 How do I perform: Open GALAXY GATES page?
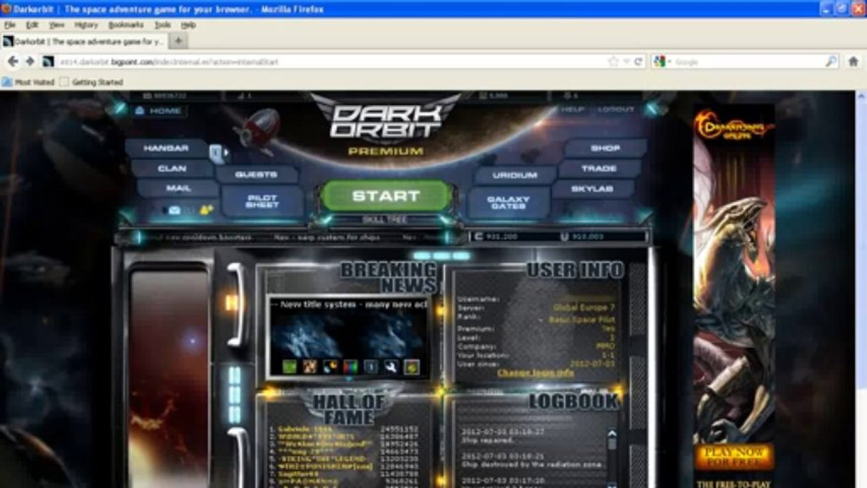pos(508,203)
